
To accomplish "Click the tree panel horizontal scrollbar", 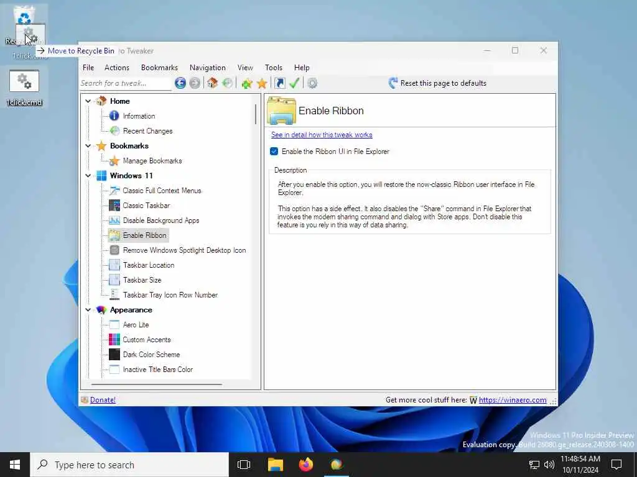I will (x=157, y=384).
